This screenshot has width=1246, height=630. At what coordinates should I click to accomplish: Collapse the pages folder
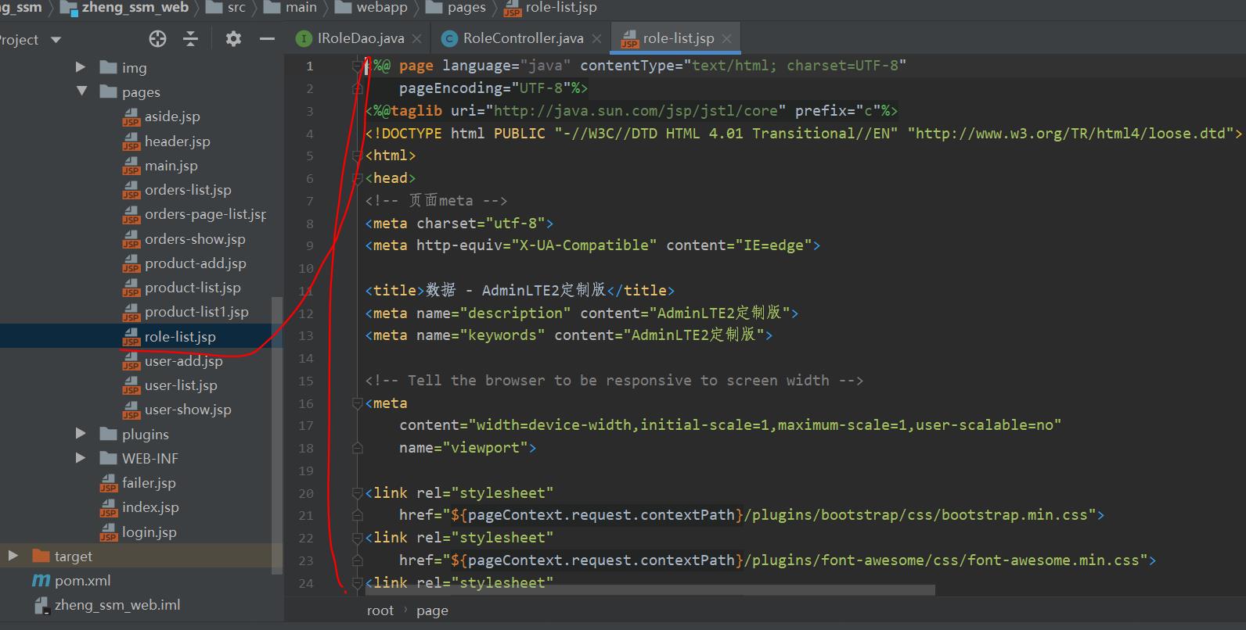[81, 91]
